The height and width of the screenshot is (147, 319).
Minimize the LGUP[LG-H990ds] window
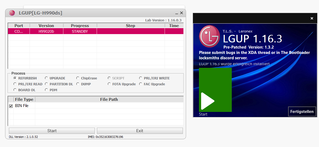(176, 13)
